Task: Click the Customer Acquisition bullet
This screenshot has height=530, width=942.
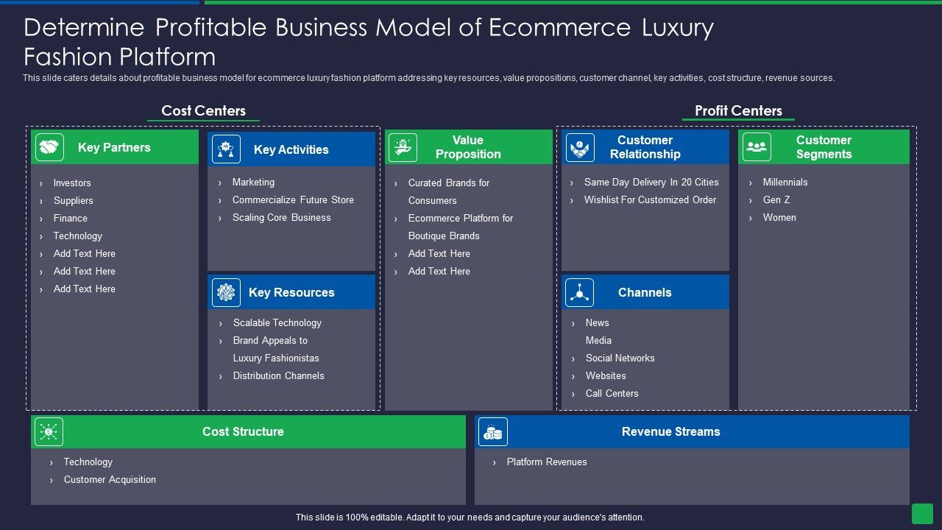Action: point(110,479)
